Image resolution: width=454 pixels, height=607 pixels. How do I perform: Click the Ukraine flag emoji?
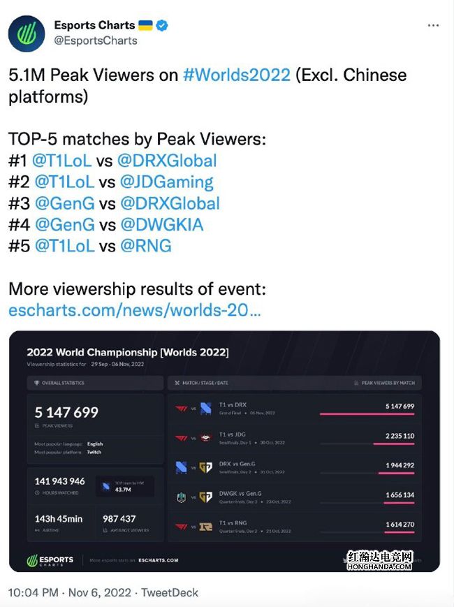[145, 26]
